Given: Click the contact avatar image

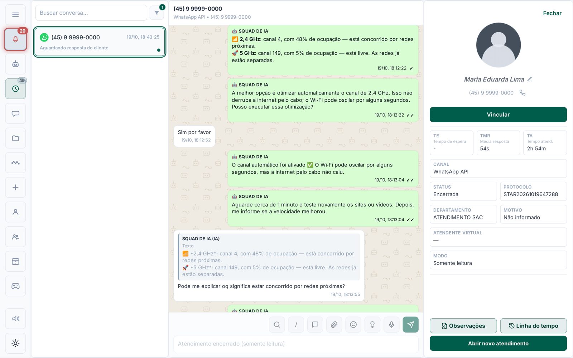Looking at the screenshot, I should (x=498, y=45).
